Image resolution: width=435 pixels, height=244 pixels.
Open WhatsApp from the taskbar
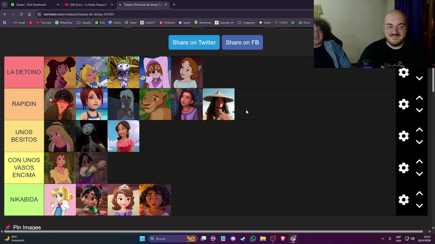coord(253,239)
